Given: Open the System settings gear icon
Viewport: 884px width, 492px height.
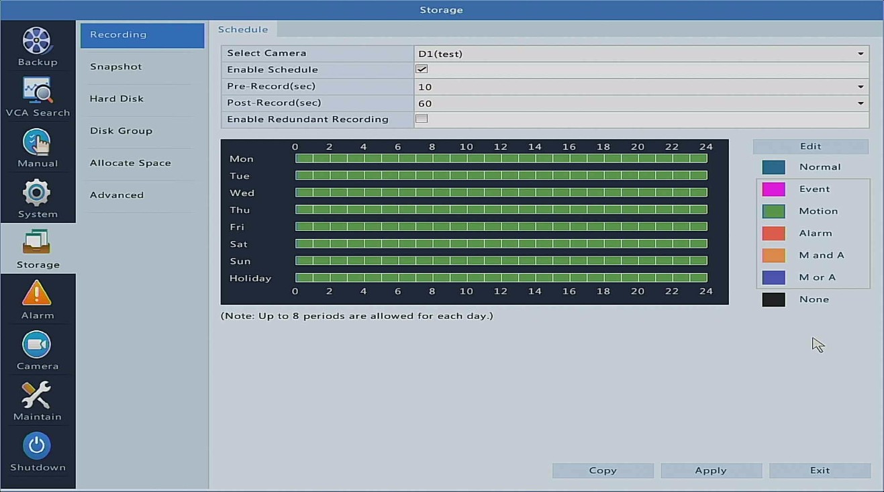Looking at the screenshot, I should pyautogui.click(x=37, y=193).
